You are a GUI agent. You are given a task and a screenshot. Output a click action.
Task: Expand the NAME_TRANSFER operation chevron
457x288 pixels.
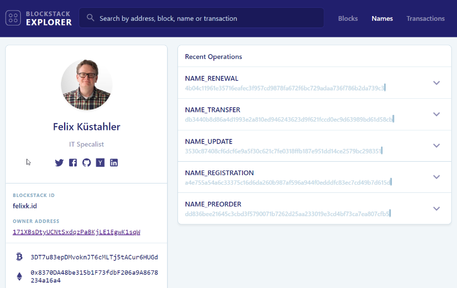click(x=436, y=114)
